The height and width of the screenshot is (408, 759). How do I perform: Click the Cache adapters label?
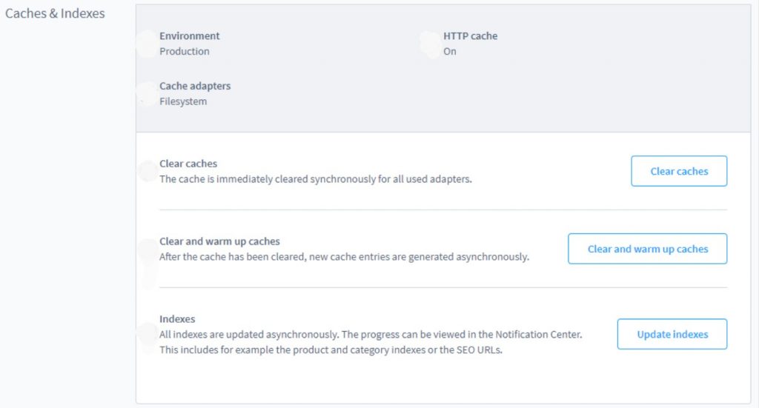195,86
